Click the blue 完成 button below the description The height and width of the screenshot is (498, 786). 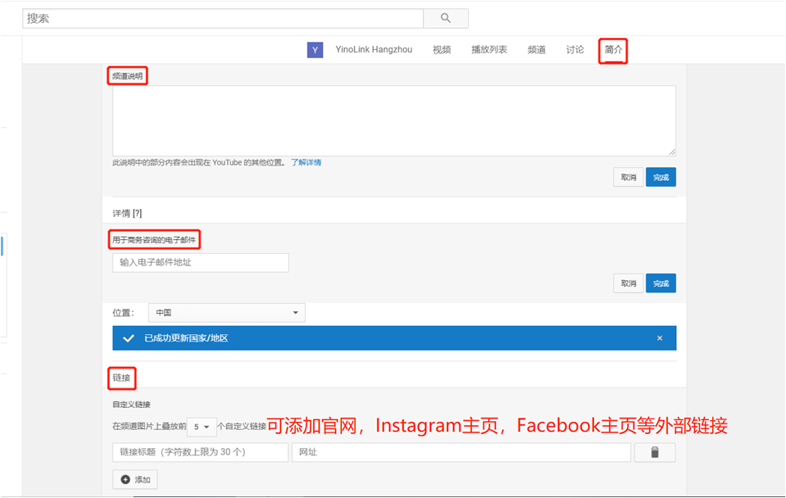pos(661,177)
